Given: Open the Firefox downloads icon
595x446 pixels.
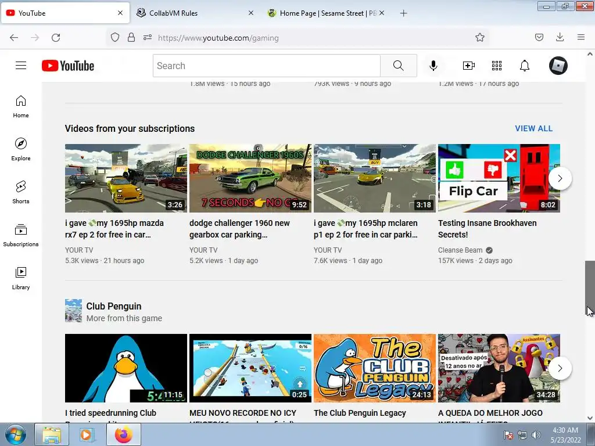Looking at the screenshot, I should pos(560,37).
